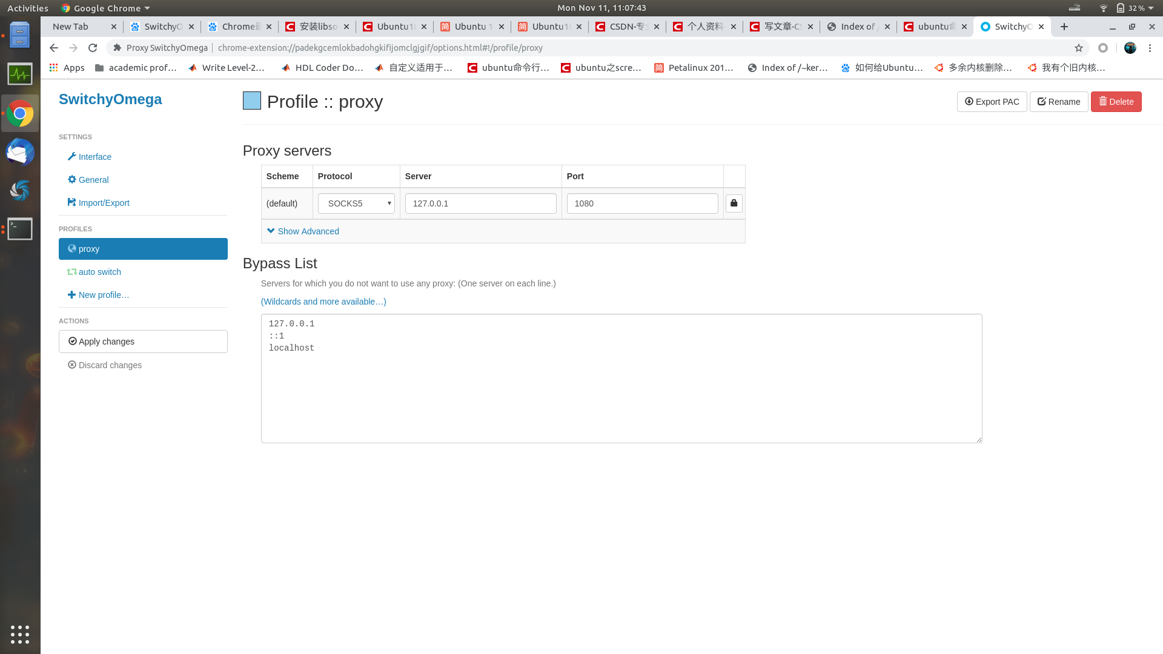Click the red Delete profile button

click(x=1116, y=102)
